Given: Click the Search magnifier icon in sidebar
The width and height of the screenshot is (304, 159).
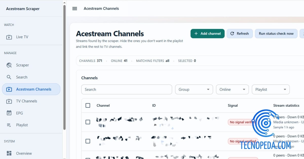Looking at the screenshot, I should [9, 77].
